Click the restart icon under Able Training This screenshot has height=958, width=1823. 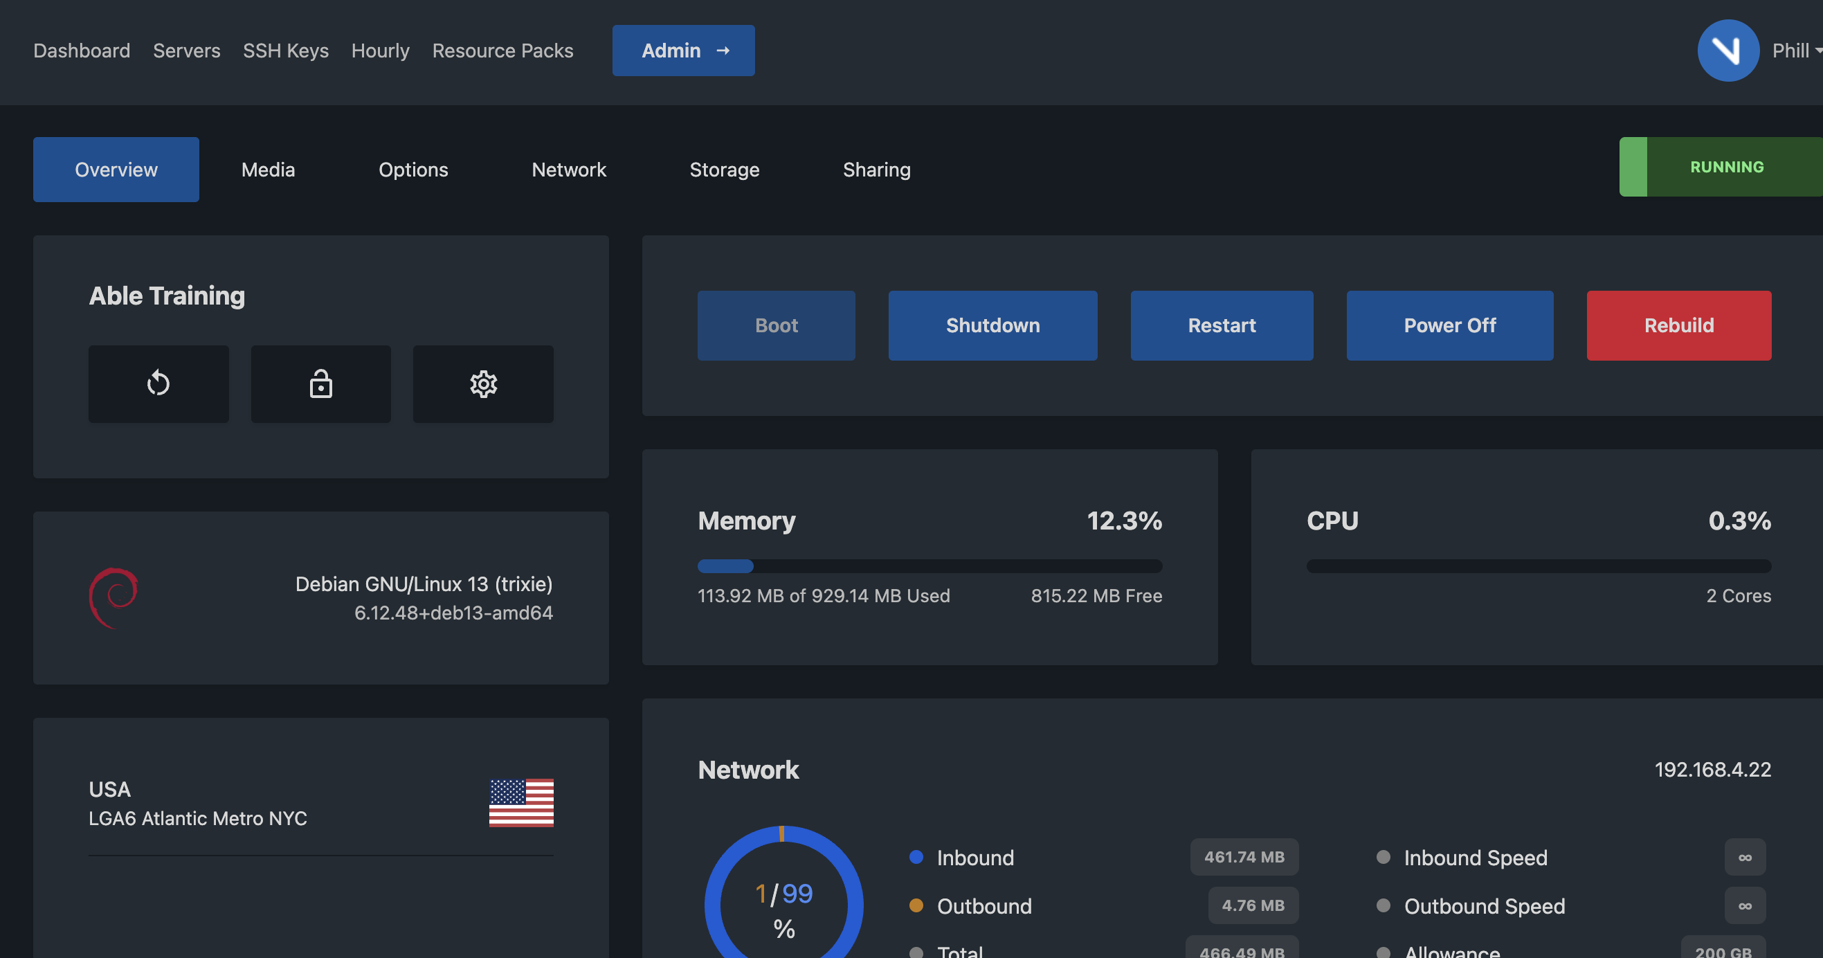[x=158, y=383]
